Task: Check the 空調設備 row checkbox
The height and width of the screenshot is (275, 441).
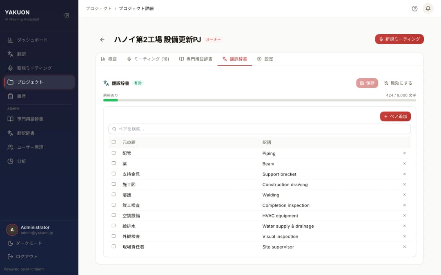Action: point(114,215)
